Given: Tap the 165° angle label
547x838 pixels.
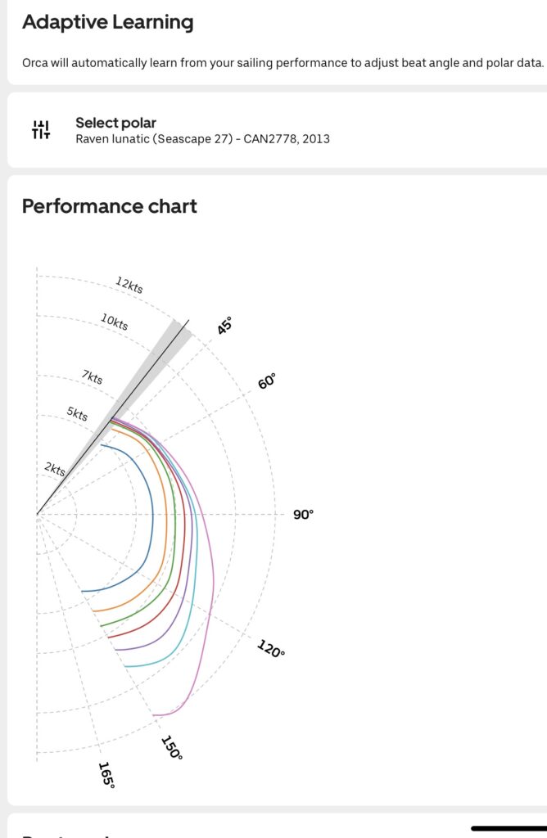Looking at the screenshot, I should tap(106, 774).
